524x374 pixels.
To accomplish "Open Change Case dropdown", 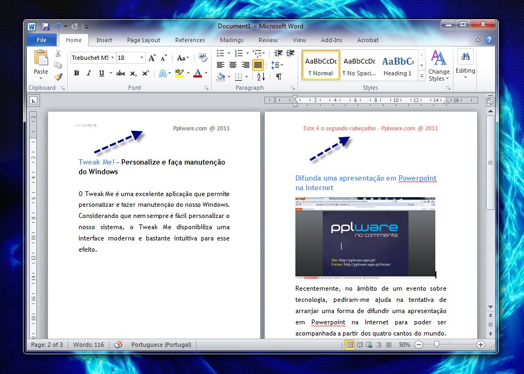I will tap(183, 58).
